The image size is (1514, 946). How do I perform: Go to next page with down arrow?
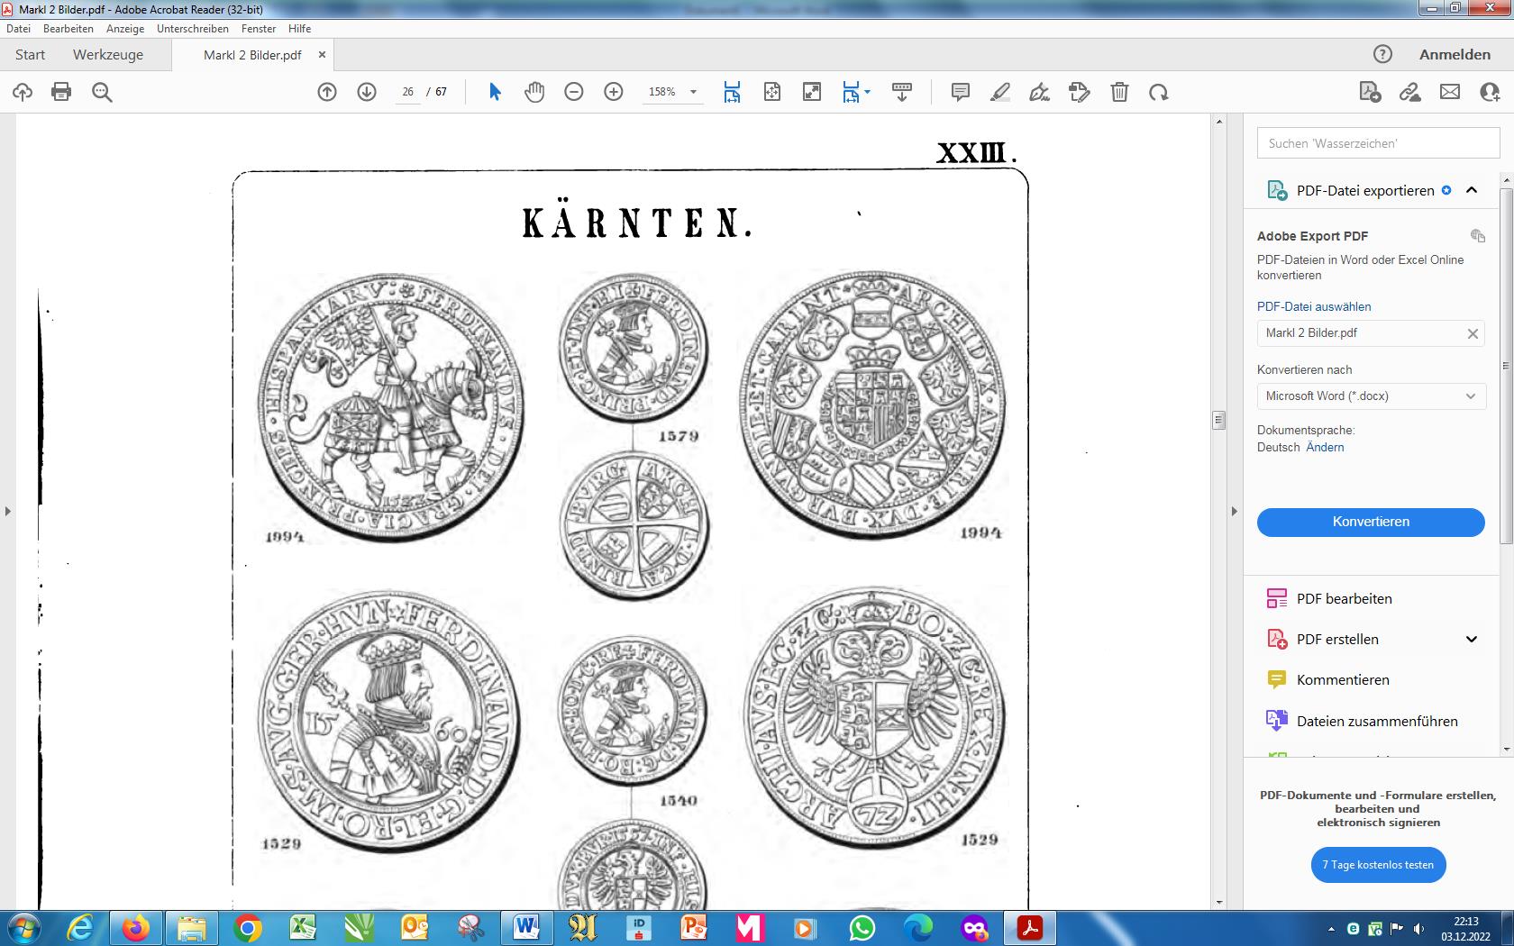click(367, 92)
